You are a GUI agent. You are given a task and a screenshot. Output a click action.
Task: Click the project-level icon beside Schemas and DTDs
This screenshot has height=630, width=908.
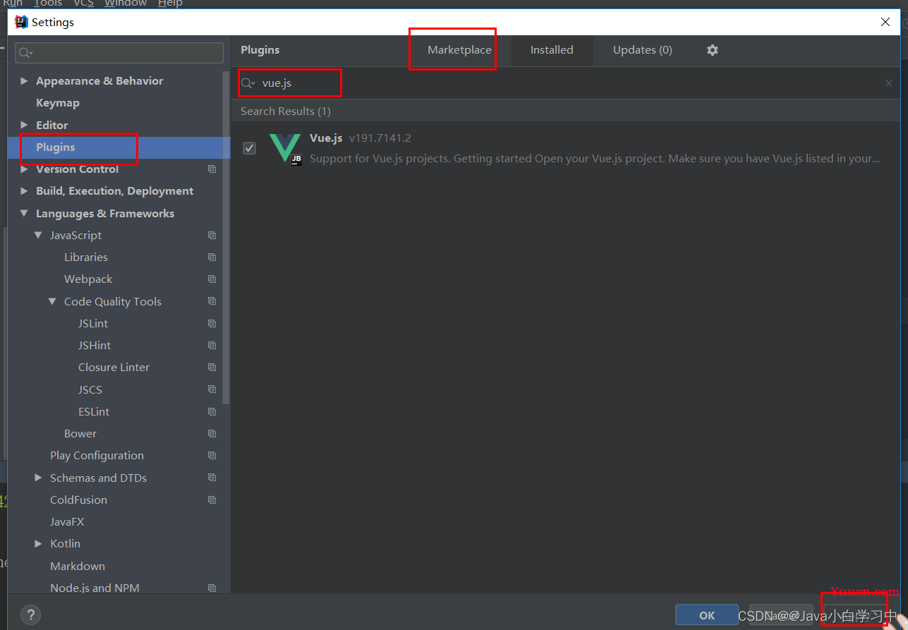tap(212, 478)
